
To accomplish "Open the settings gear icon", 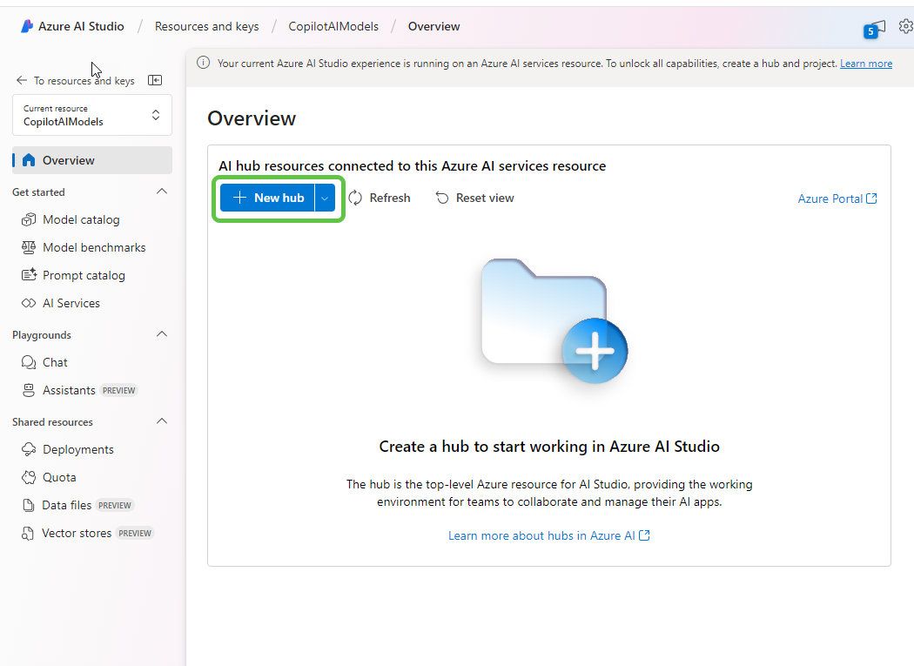I will (x=905, y=27).
